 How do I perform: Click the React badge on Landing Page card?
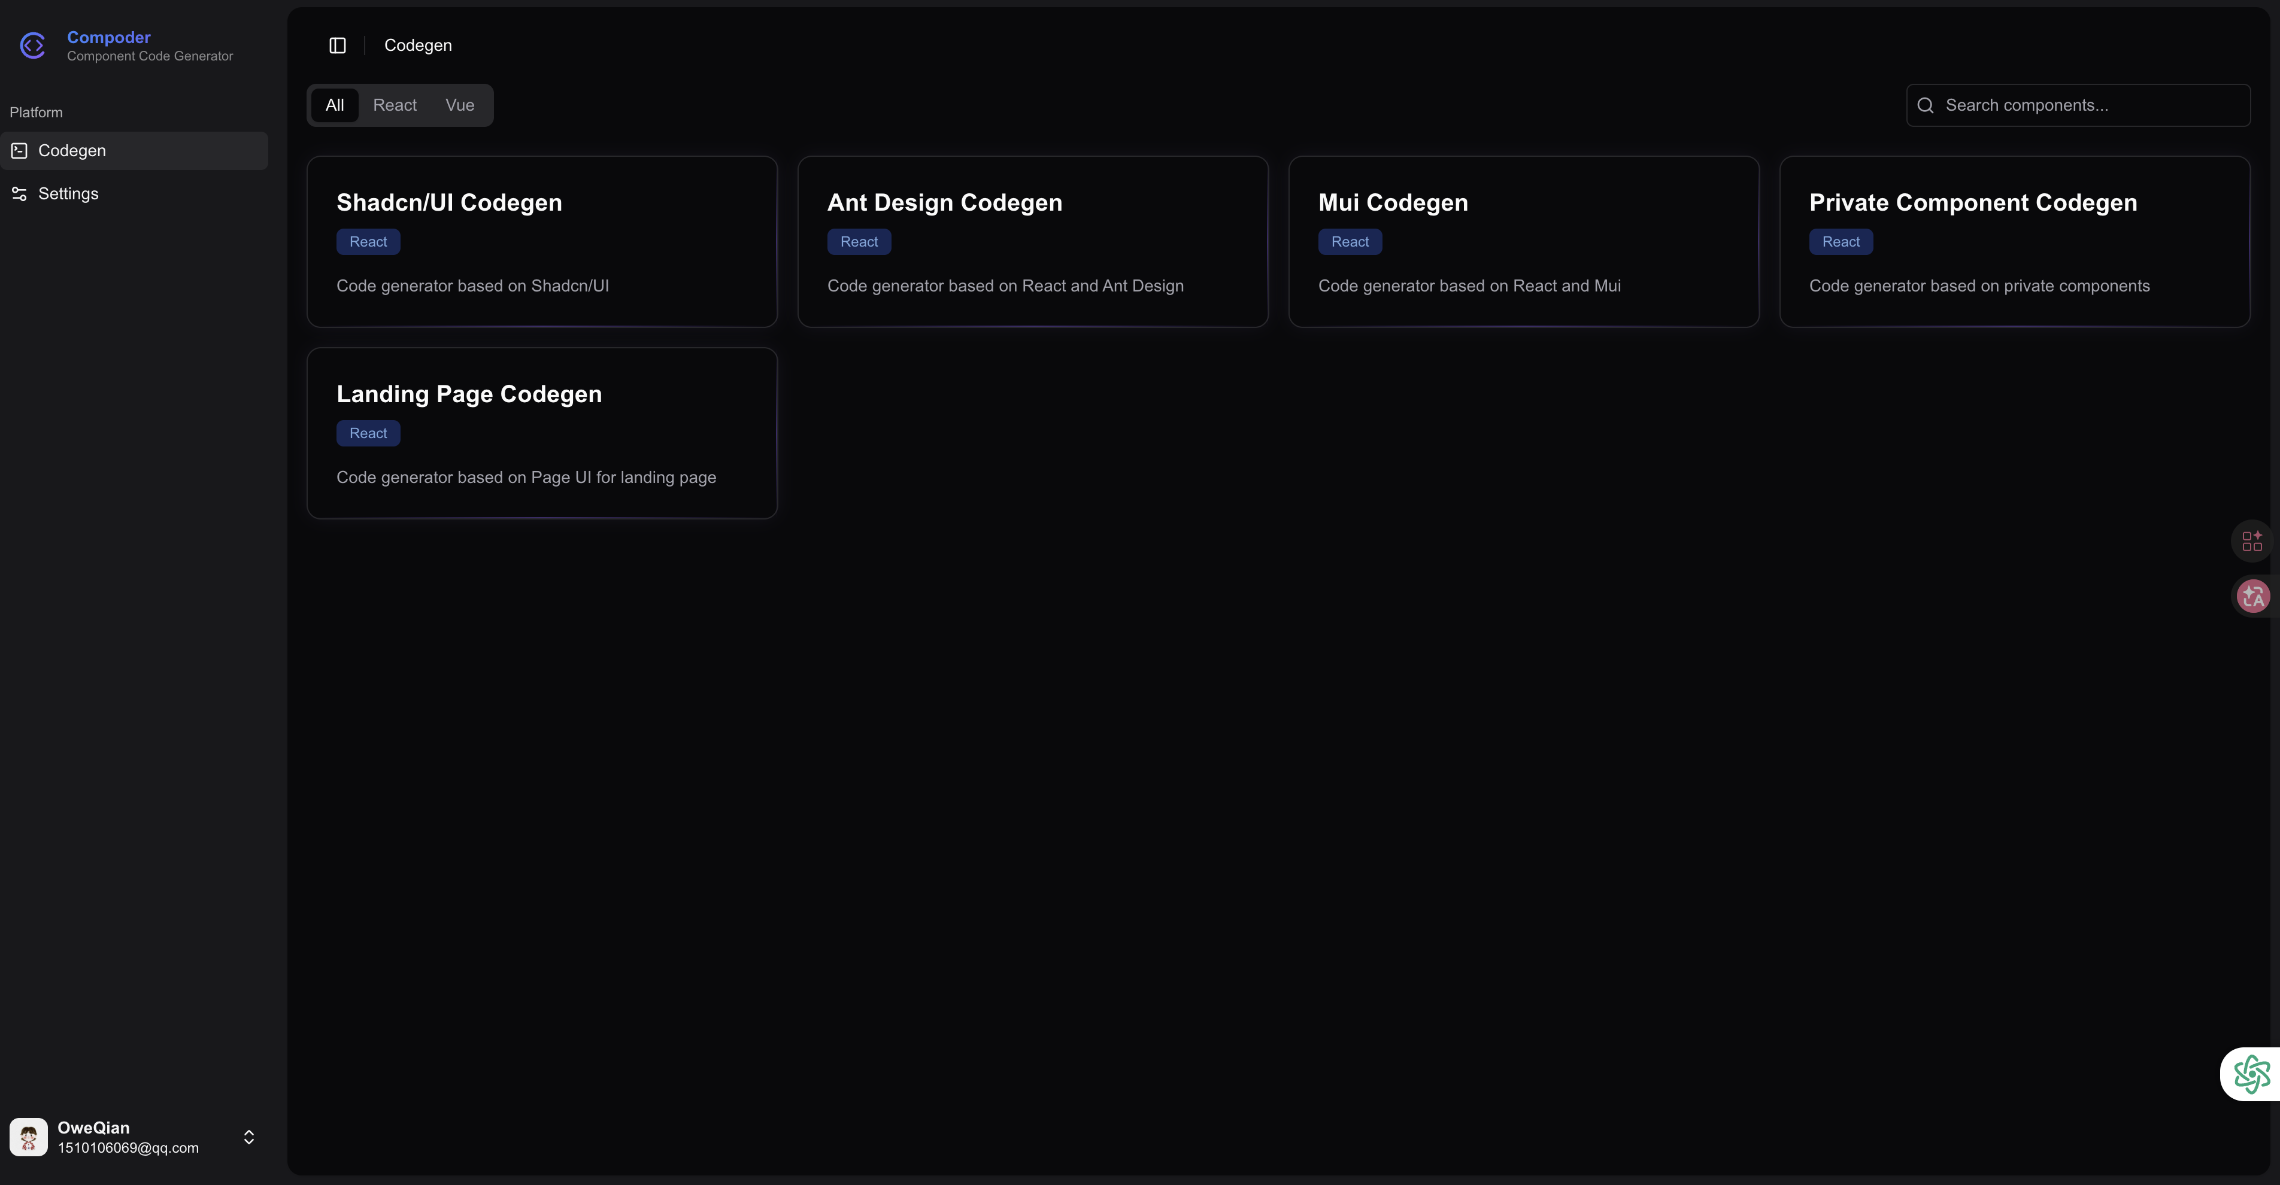tap(368, 434)
